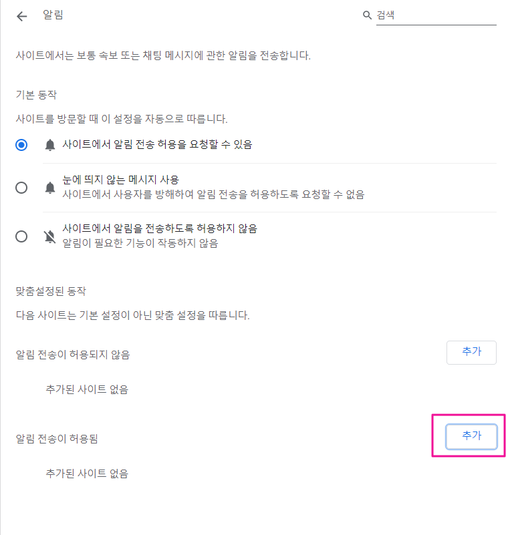Click label 사이트에서 알림을 전송하도록 허용하지 않음
Screen dimensions: 512x535
[x=159, y=228]
